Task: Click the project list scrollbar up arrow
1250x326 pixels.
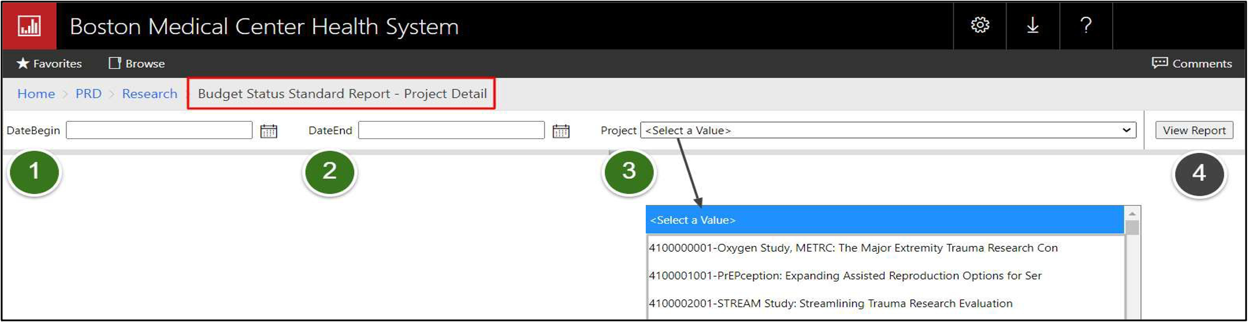Action: 1132,214
